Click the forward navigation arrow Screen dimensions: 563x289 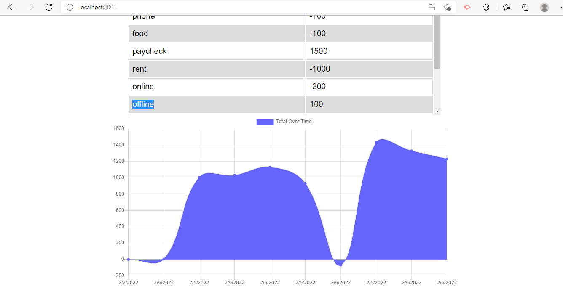coord(29,7)
